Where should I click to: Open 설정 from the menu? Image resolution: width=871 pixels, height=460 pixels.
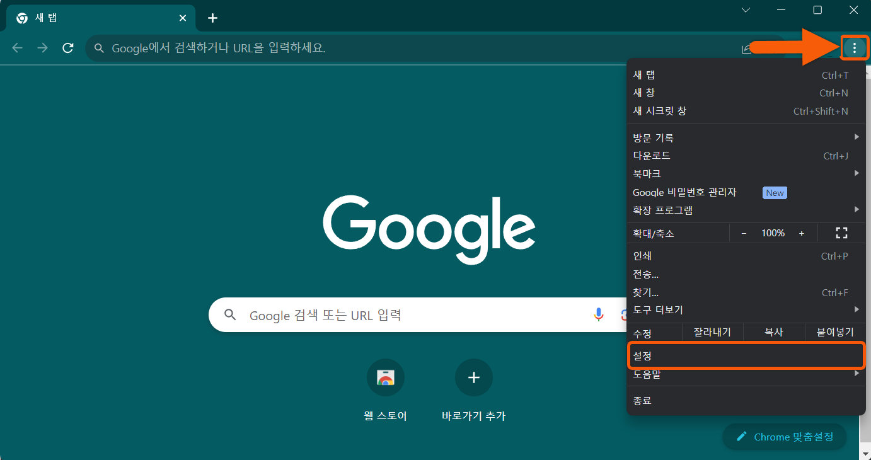pos(746,356)
